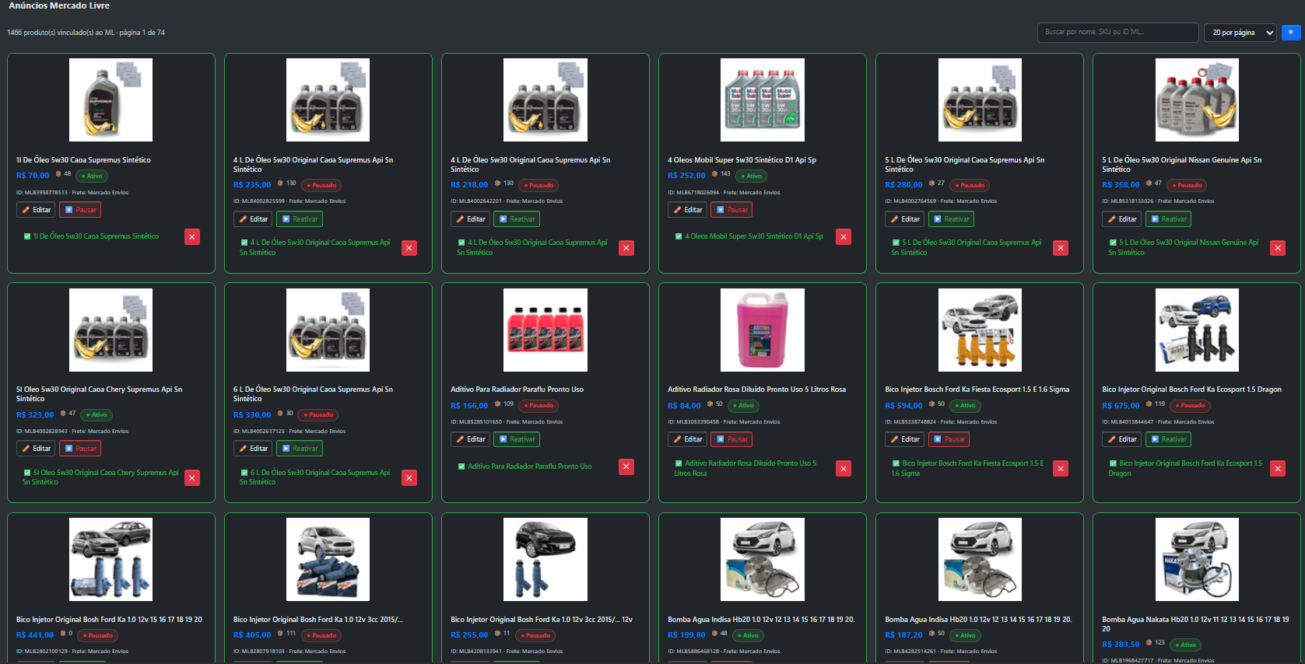Toggle checkbox for Bico Injetor Ecosport 1.5 Dragon
This screenshot has height=664, width=1305.
(1113, 463)
